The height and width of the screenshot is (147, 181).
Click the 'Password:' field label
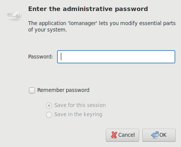[x=40, y=57]
